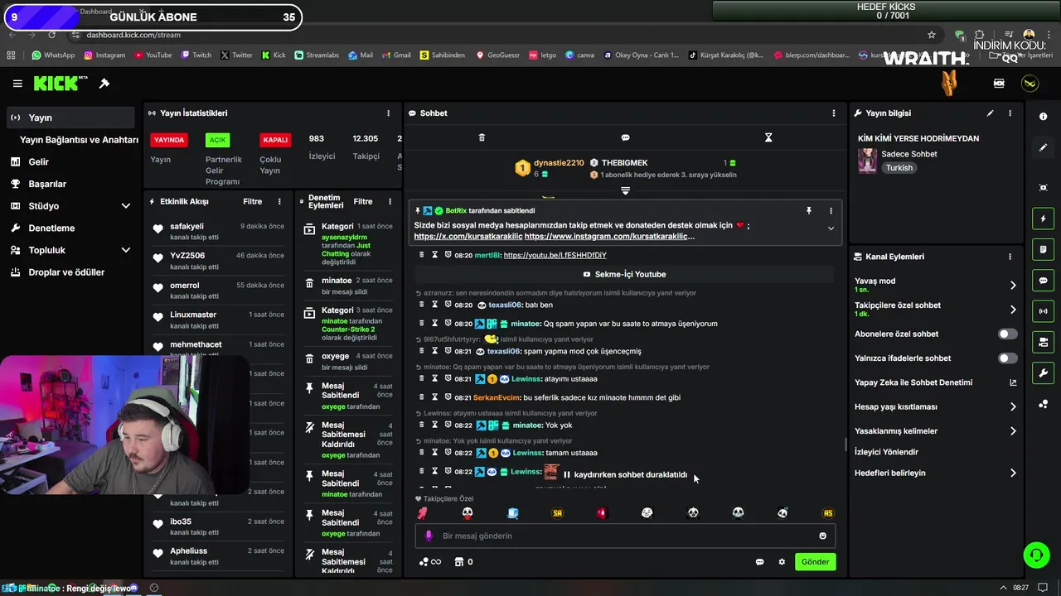
Task: Click the speech bubble icon in the Sohbet toolbar
Action: click(x=625, y=137)
